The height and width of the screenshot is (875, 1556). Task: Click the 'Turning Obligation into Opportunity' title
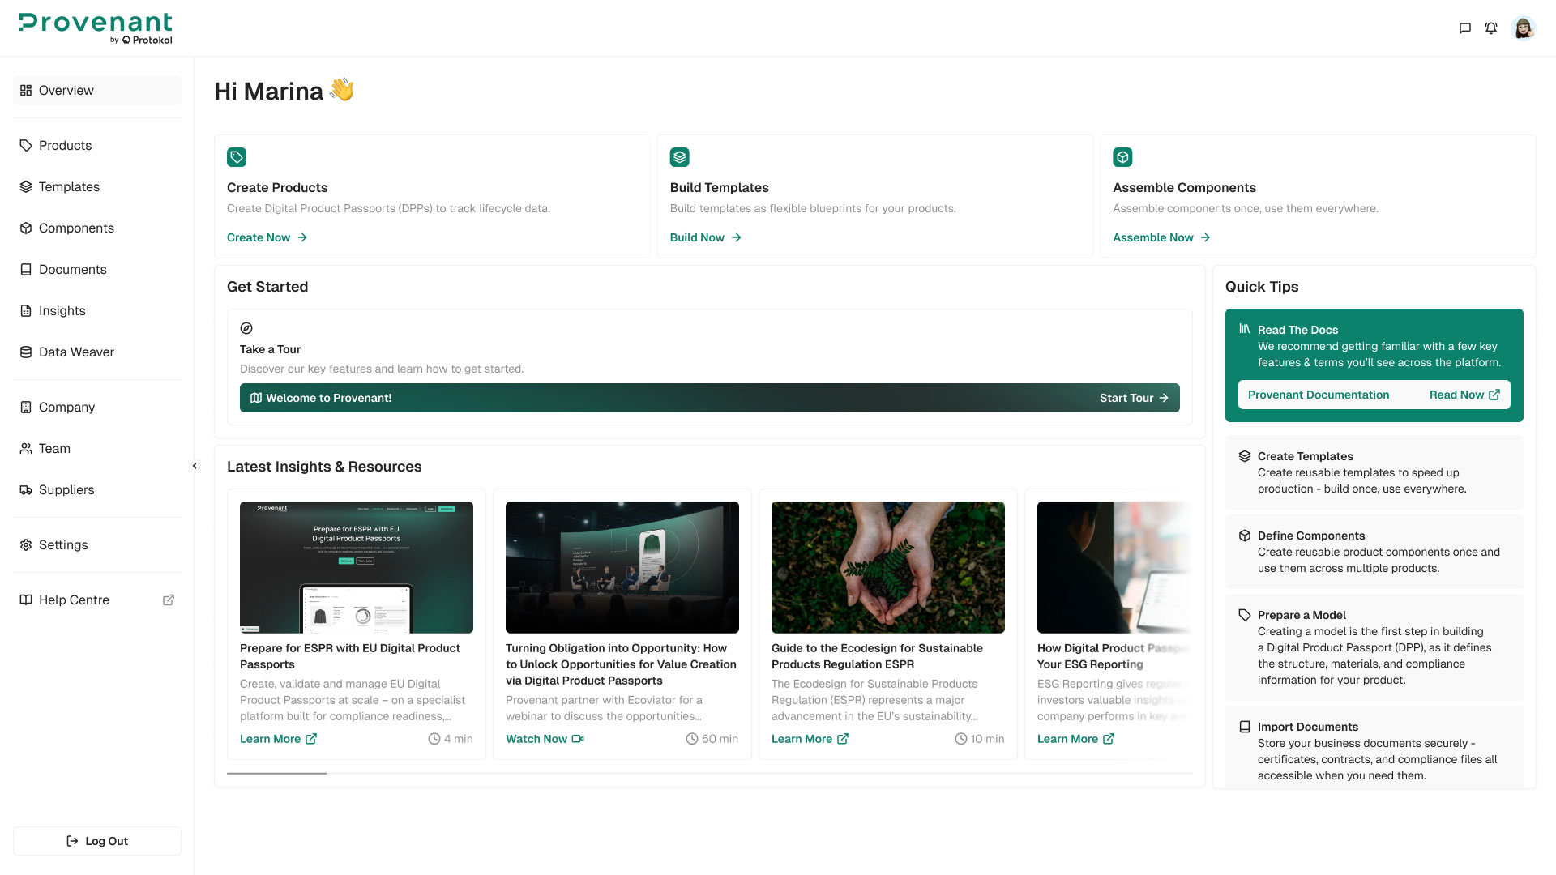(x=621, y=664)
